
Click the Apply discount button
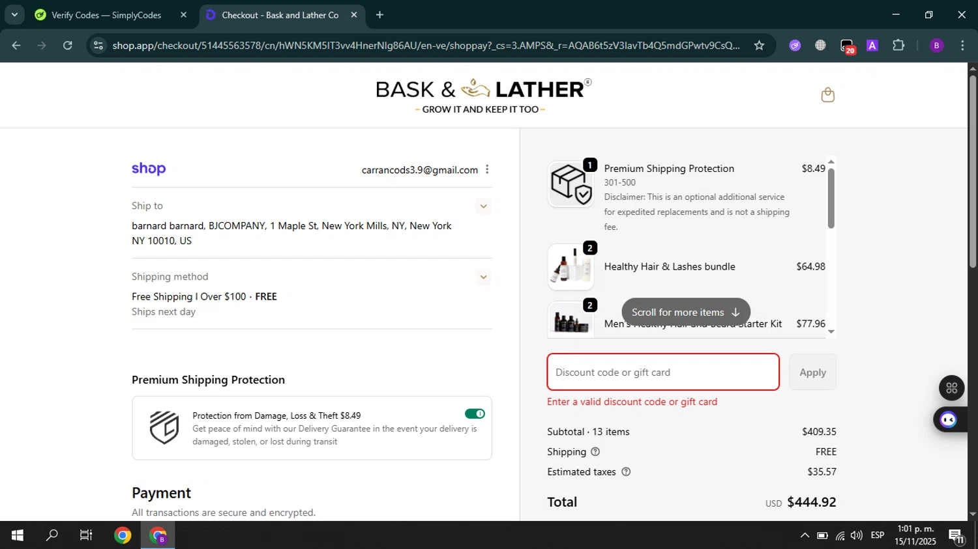[812, 373]
